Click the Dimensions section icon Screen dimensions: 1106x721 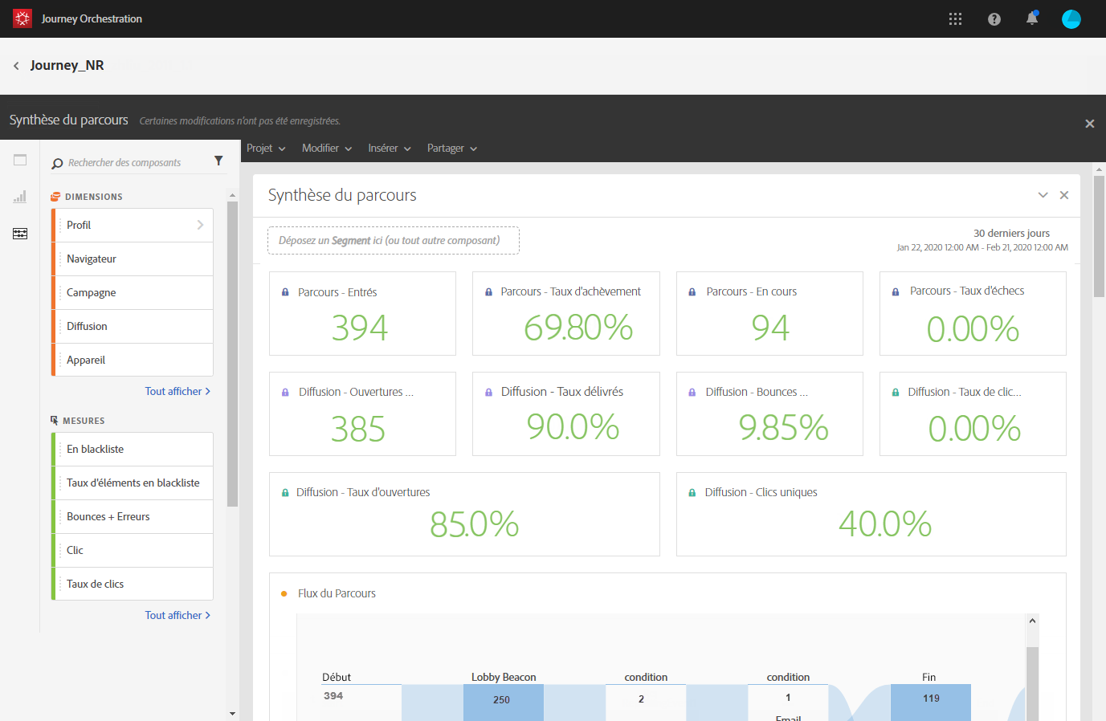pyautogui.click(x=55, y=196)
